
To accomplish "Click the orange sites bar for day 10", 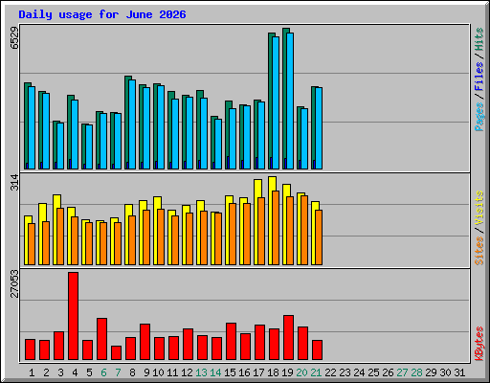I will click(161, 237).
